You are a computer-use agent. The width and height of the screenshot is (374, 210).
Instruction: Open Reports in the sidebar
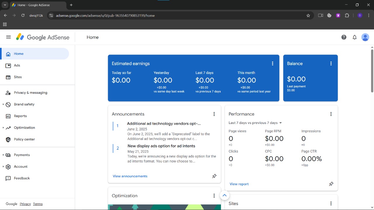(x=35, y=116)
